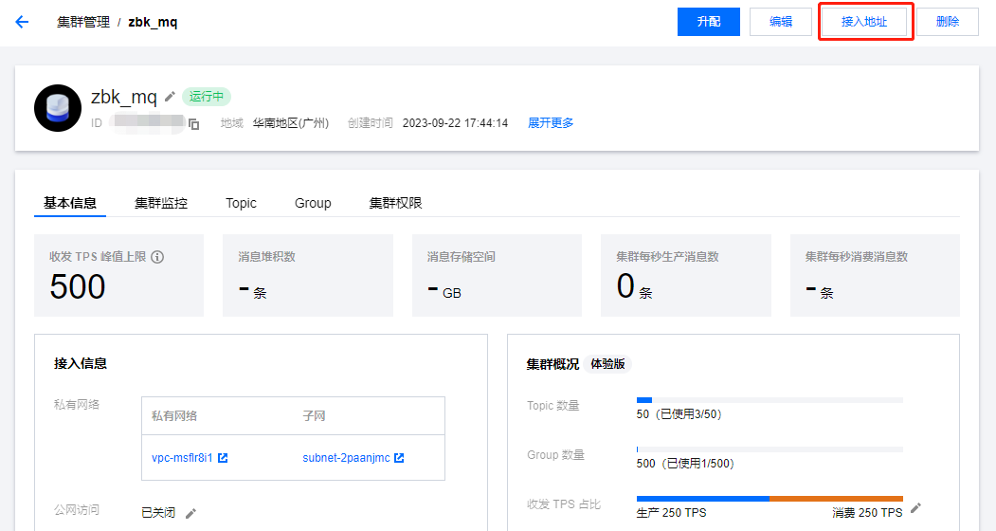Select the 基本信息 tab
Screen dimensions: 996x531
70,203
